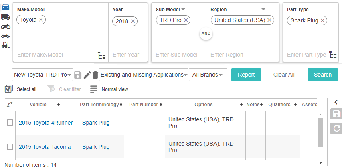Screen dimensions: 342x168
Task: Save the current search with the disk icon
Action: point(78,75)
